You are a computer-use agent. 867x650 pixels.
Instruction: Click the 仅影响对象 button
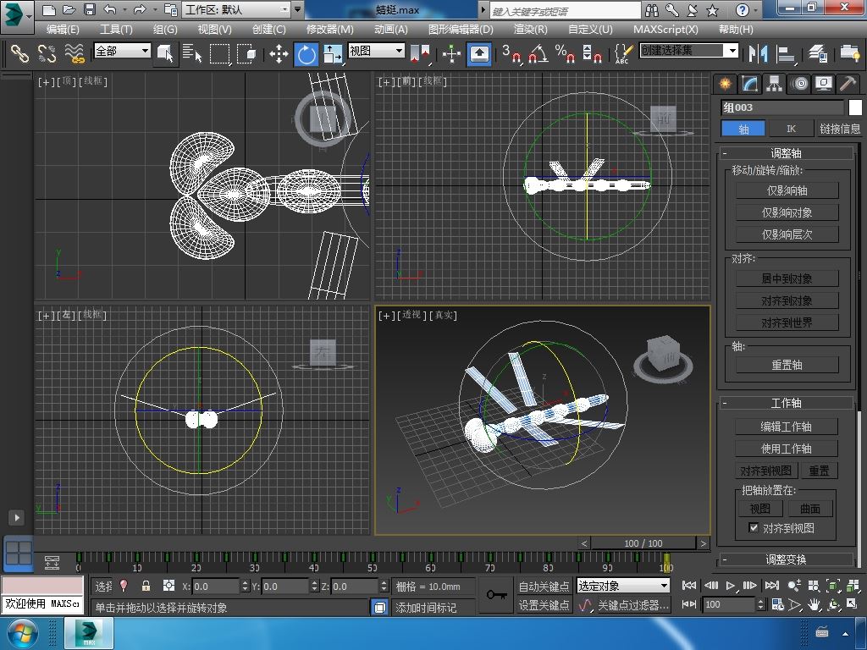click(x=787, y=212)
